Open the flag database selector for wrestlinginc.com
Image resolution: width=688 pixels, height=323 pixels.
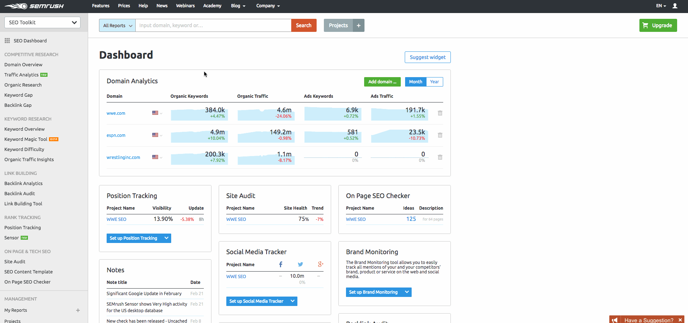pos(157,157)
